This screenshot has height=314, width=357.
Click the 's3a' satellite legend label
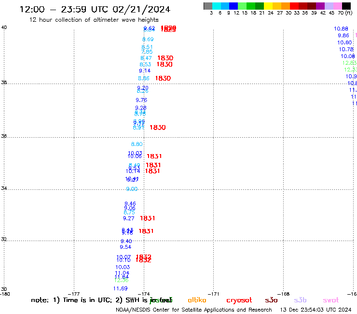(271, 300)
